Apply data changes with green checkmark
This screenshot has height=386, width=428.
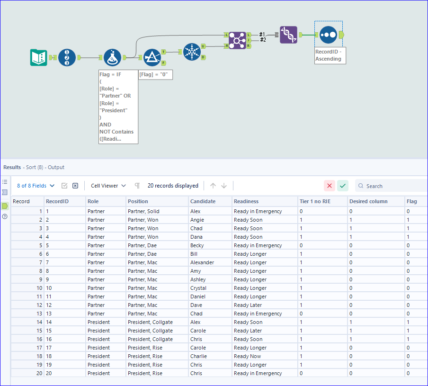click(x=343, y=186)
